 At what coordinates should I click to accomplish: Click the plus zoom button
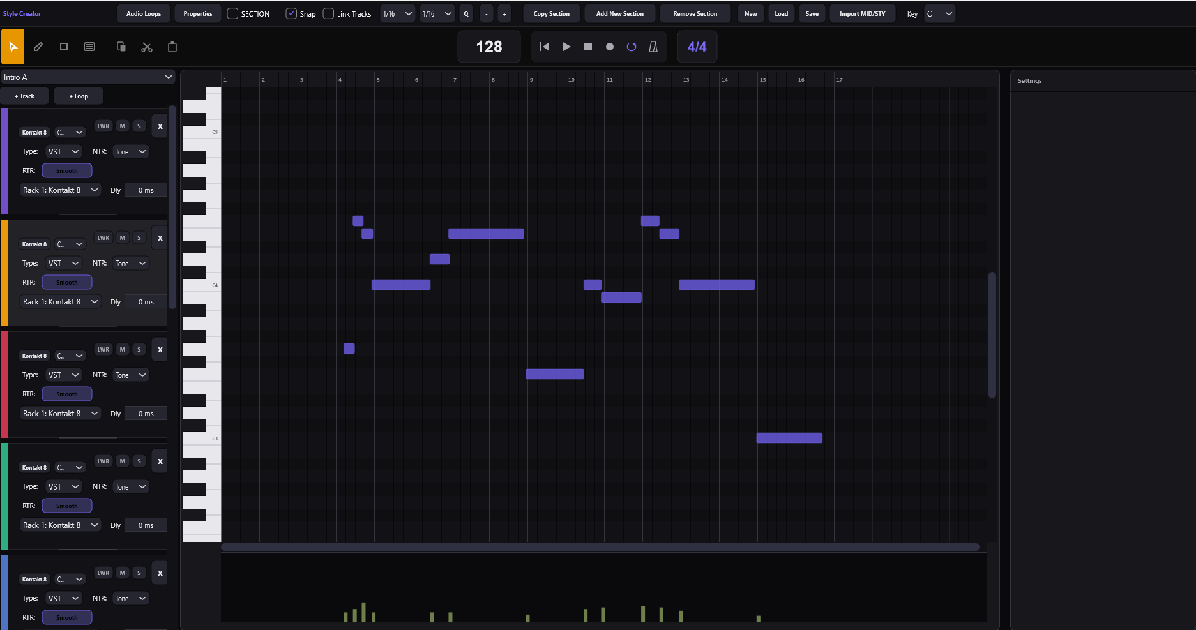coord(504,14)
